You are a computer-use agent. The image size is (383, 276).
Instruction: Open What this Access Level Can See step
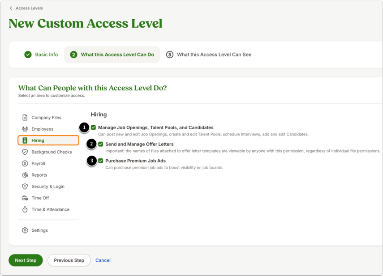[209, 55]
